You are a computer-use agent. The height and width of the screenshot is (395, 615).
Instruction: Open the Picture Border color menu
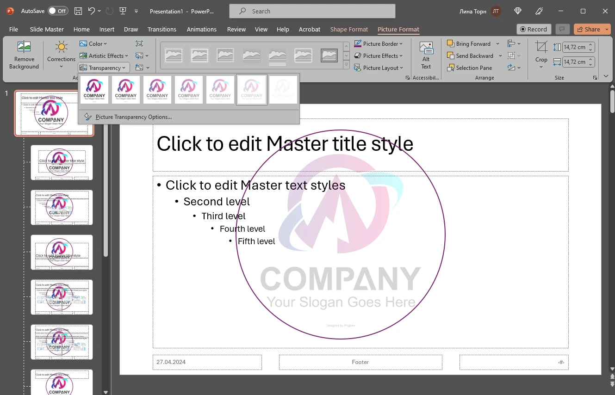click(x=401, y=43)
